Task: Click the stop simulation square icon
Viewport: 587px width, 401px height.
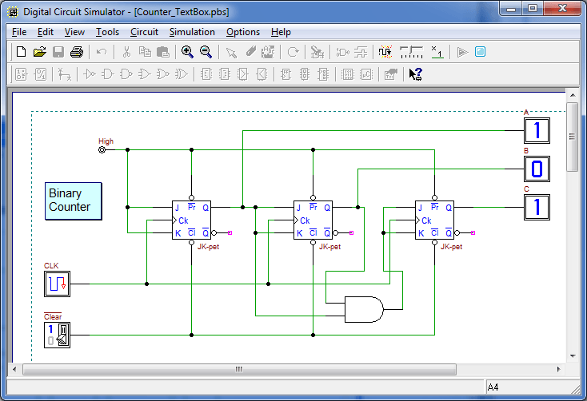Action: [x=480, y=52]
